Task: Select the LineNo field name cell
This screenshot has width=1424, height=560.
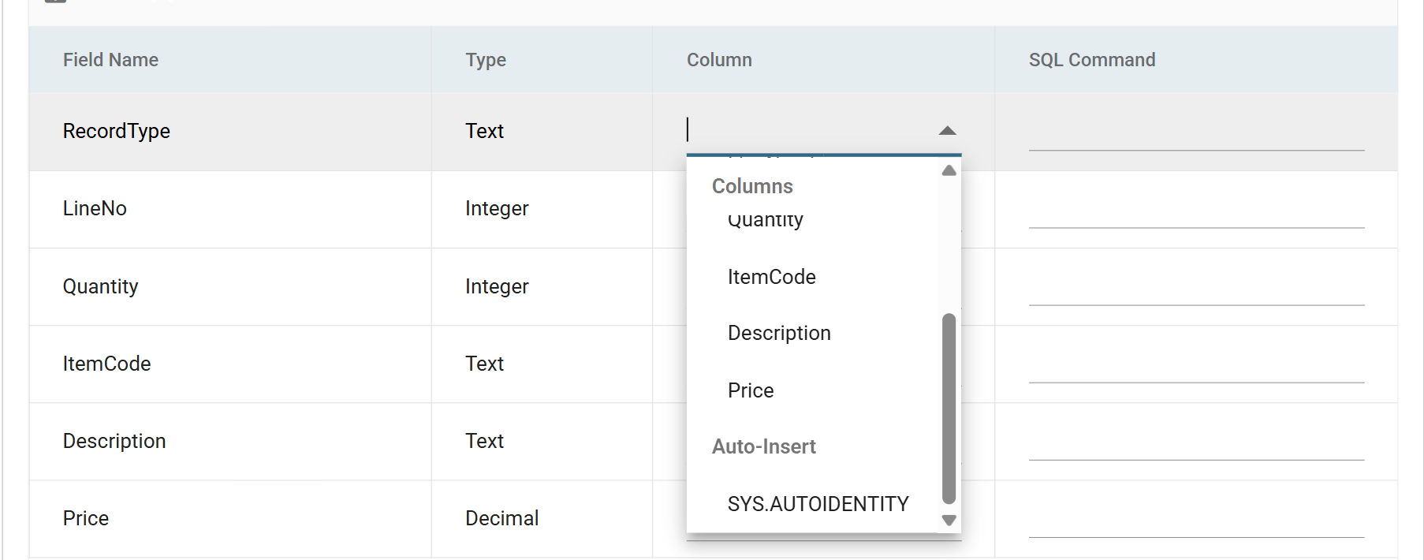Action: coord(230,208)
